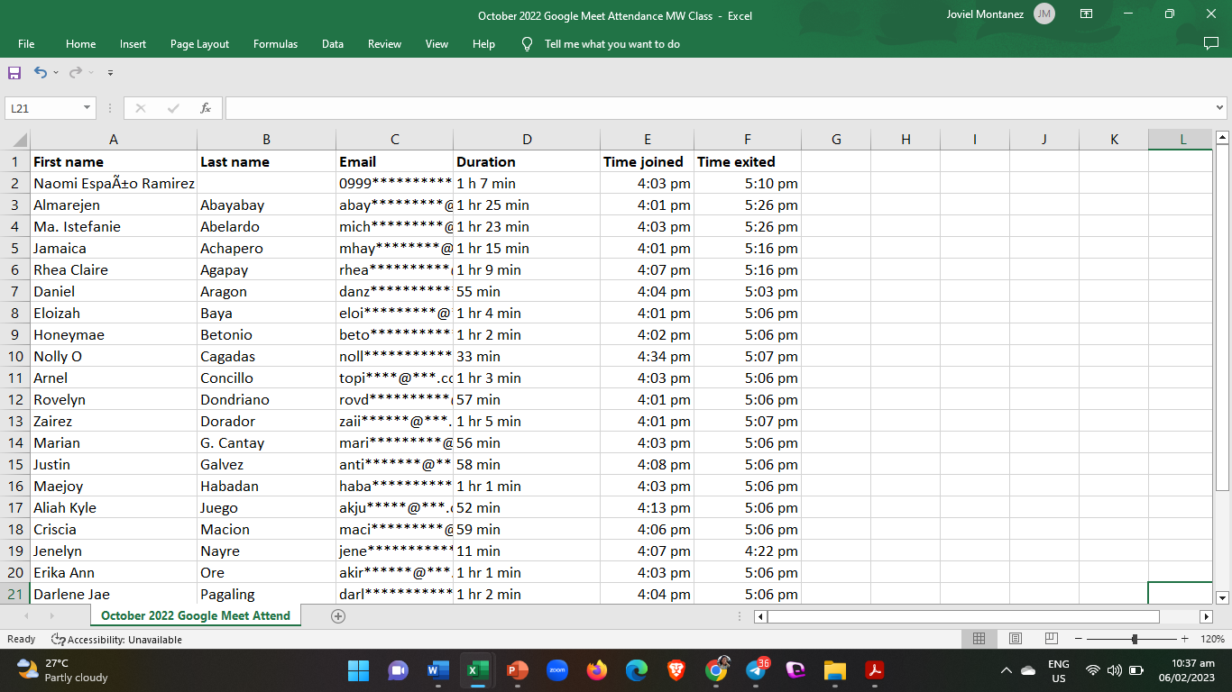Open the Formulas ribbon tab

(275, 44)
